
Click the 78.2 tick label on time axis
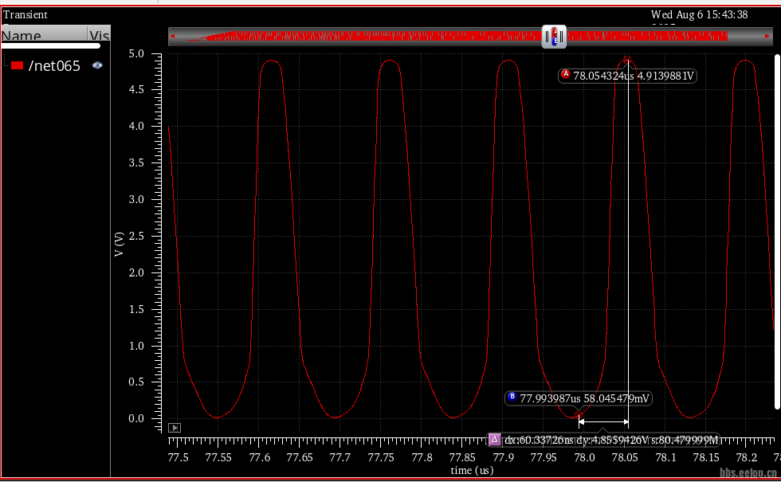747,457
